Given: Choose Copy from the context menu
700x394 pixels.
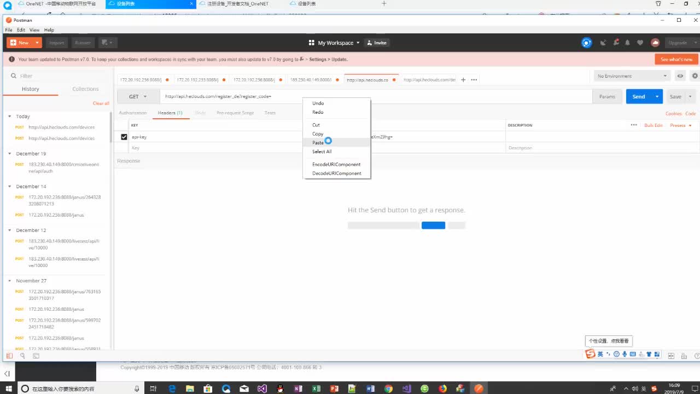Looking at the screenshot, I should [337, 134].
